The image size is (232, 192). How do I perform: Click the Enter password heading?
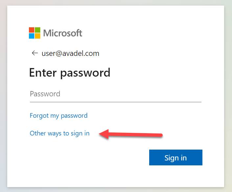point(70,73)
